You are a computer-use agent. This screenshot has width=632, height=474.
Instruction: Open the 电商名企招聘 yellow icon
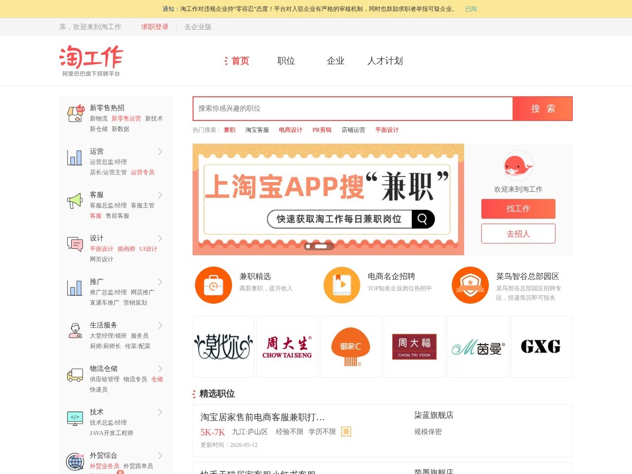click(x=342, y=285)
